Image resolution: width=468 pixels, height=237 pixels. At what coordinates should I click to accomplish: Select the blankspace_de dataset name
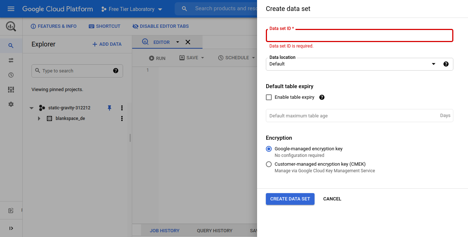70,118
